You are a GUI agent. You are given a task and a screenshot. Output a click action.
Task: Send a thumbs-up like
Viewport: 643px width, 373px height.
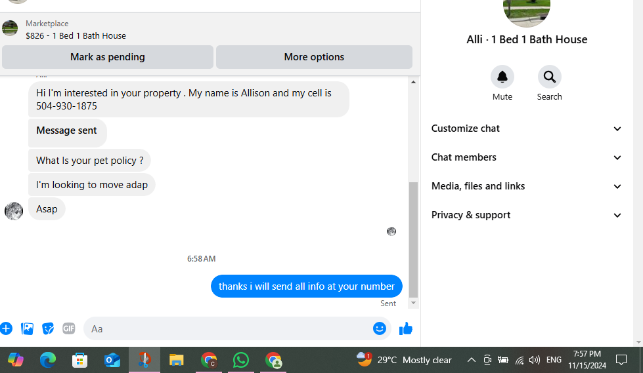tap(405, 328)
